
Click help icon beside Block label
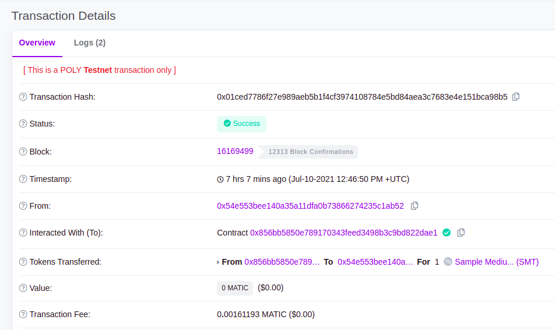[x=23, y=152]
